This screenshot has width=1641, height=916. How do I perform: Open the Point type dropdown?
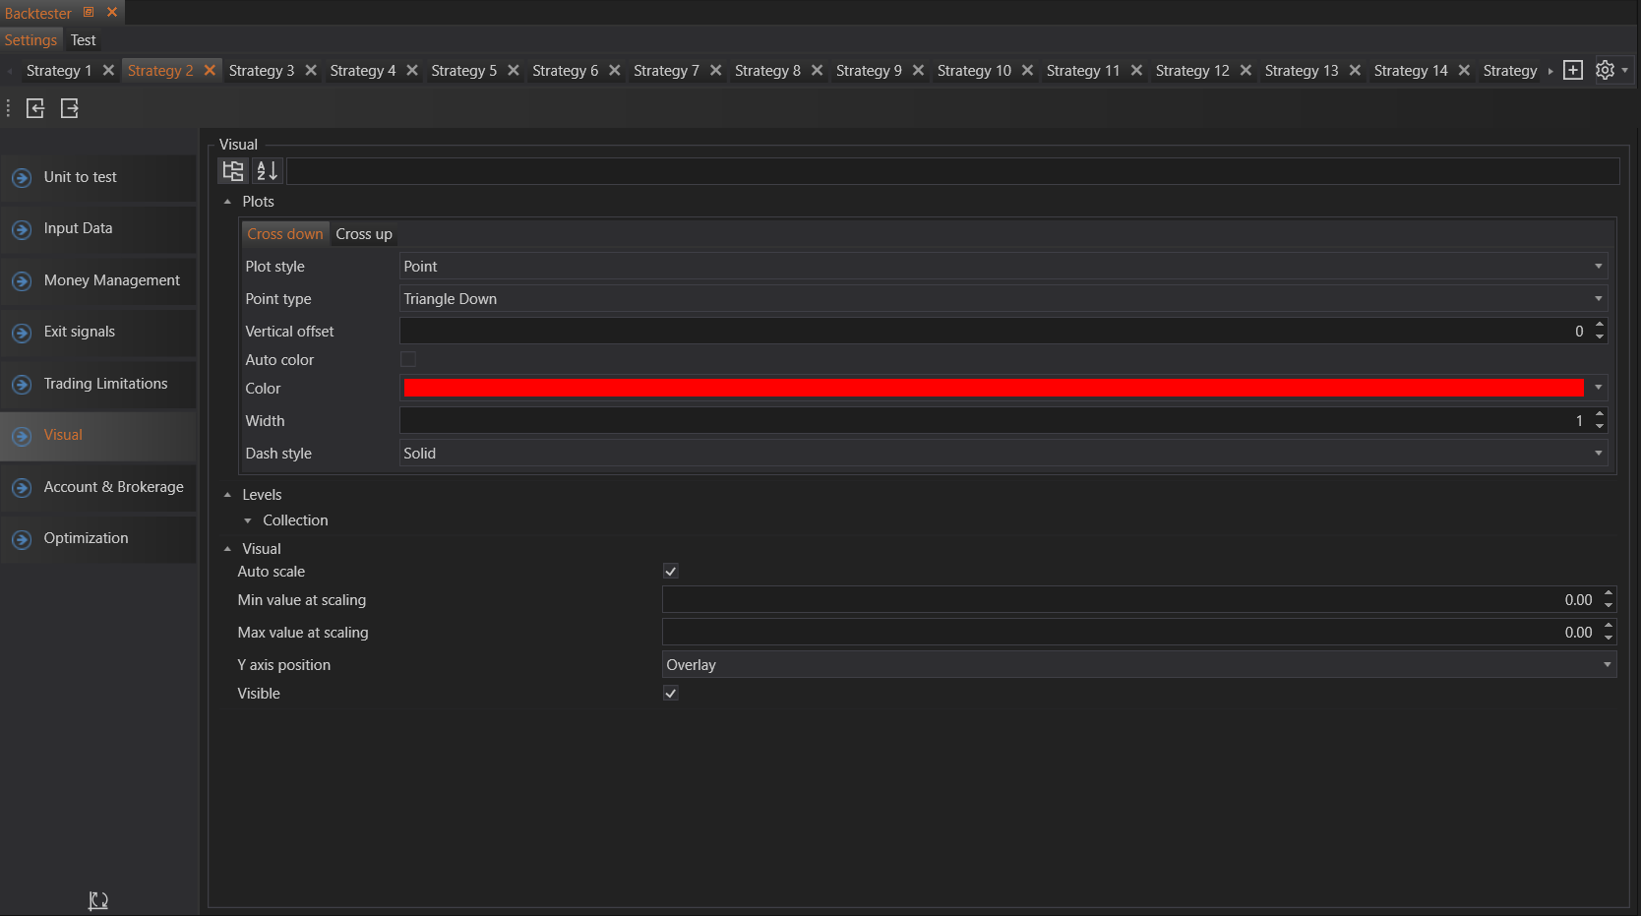tap(1003, 299)
